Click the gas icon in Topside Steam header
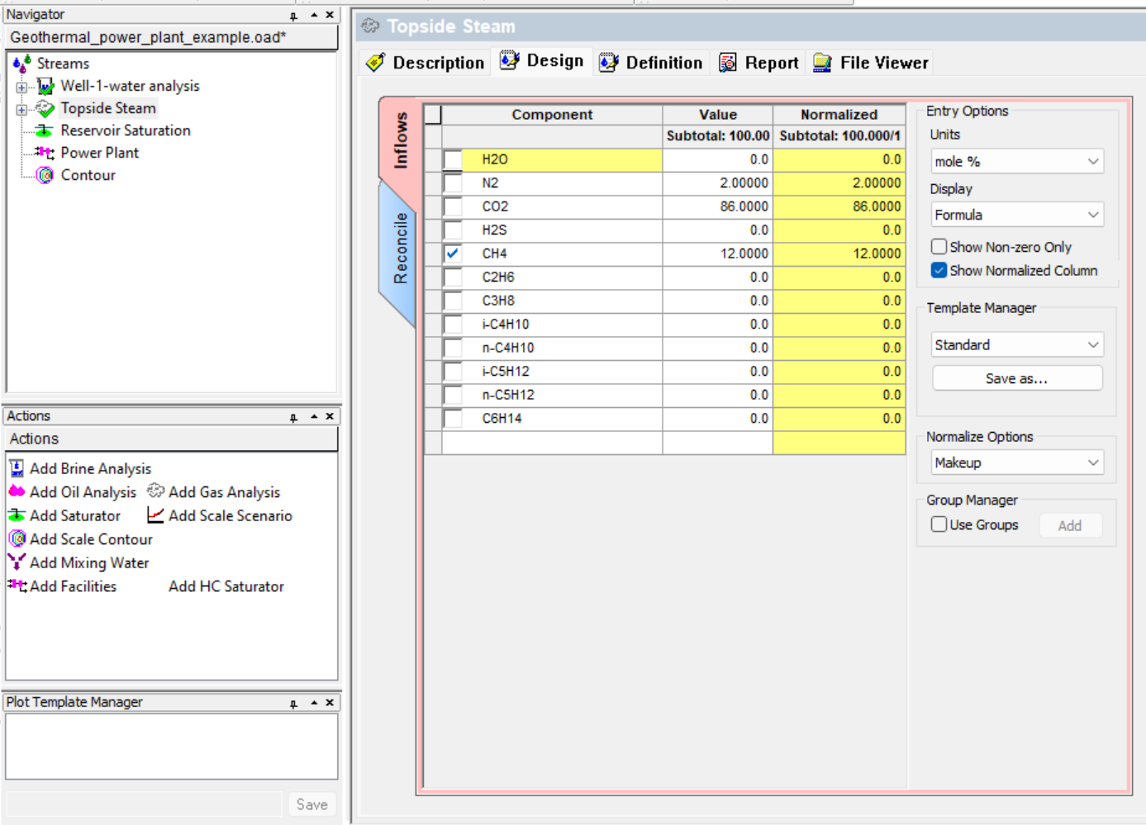 (370, 26)
